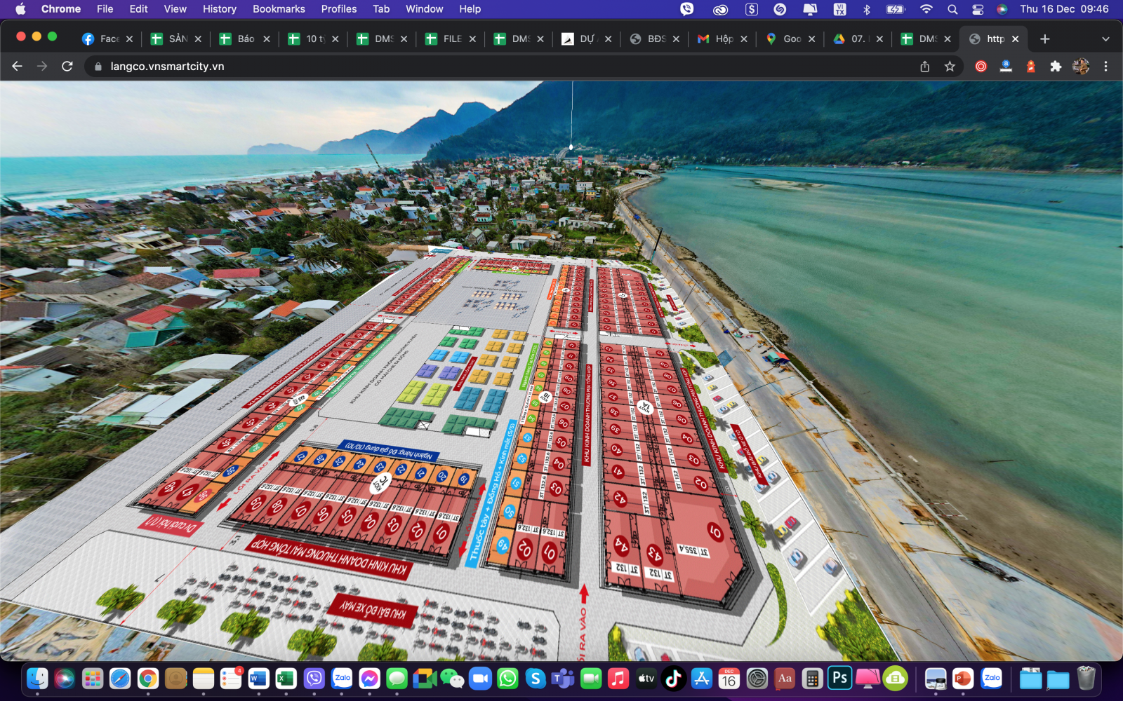Open the Bluetooth status menu

tap(867, 9)
